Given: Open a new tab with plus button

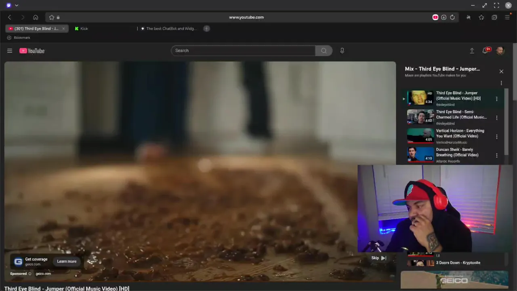Looking at the screenshot, I should [x=206, y=29].
